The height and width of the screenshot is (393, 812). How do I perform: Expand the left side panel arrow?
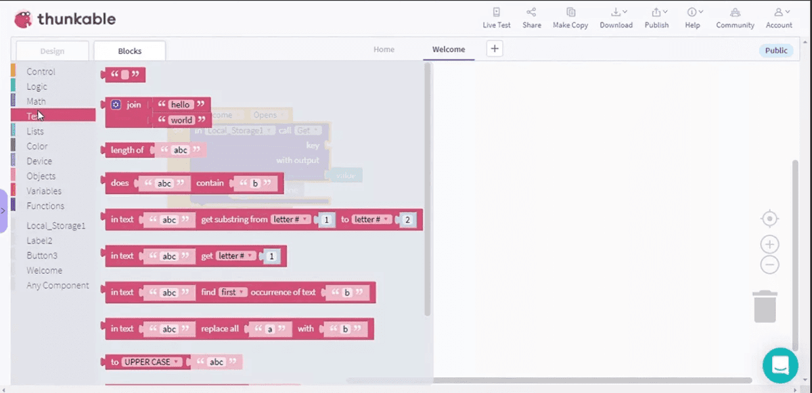3,211
